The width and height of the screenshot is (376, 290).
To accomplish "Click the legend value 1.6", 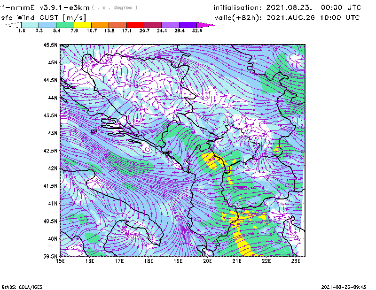I will point(22,31).
